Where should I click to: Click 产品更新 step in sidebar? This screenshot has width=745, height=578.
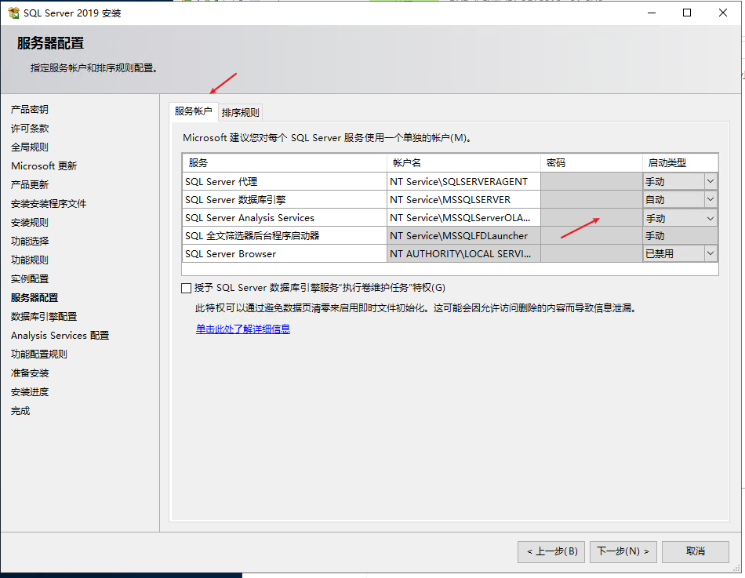pyautogui.click(x=30, y=185)
